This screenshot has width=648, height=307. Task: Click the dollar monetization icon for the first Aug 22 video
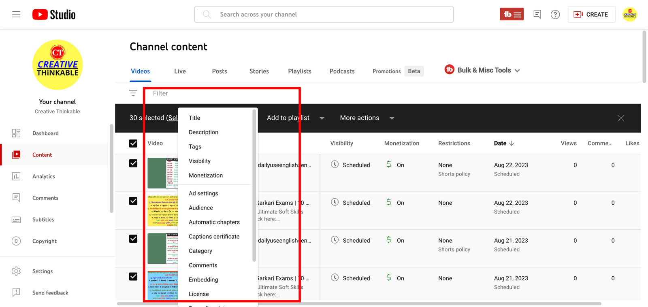pyautogui.click(x=389, y=164)
